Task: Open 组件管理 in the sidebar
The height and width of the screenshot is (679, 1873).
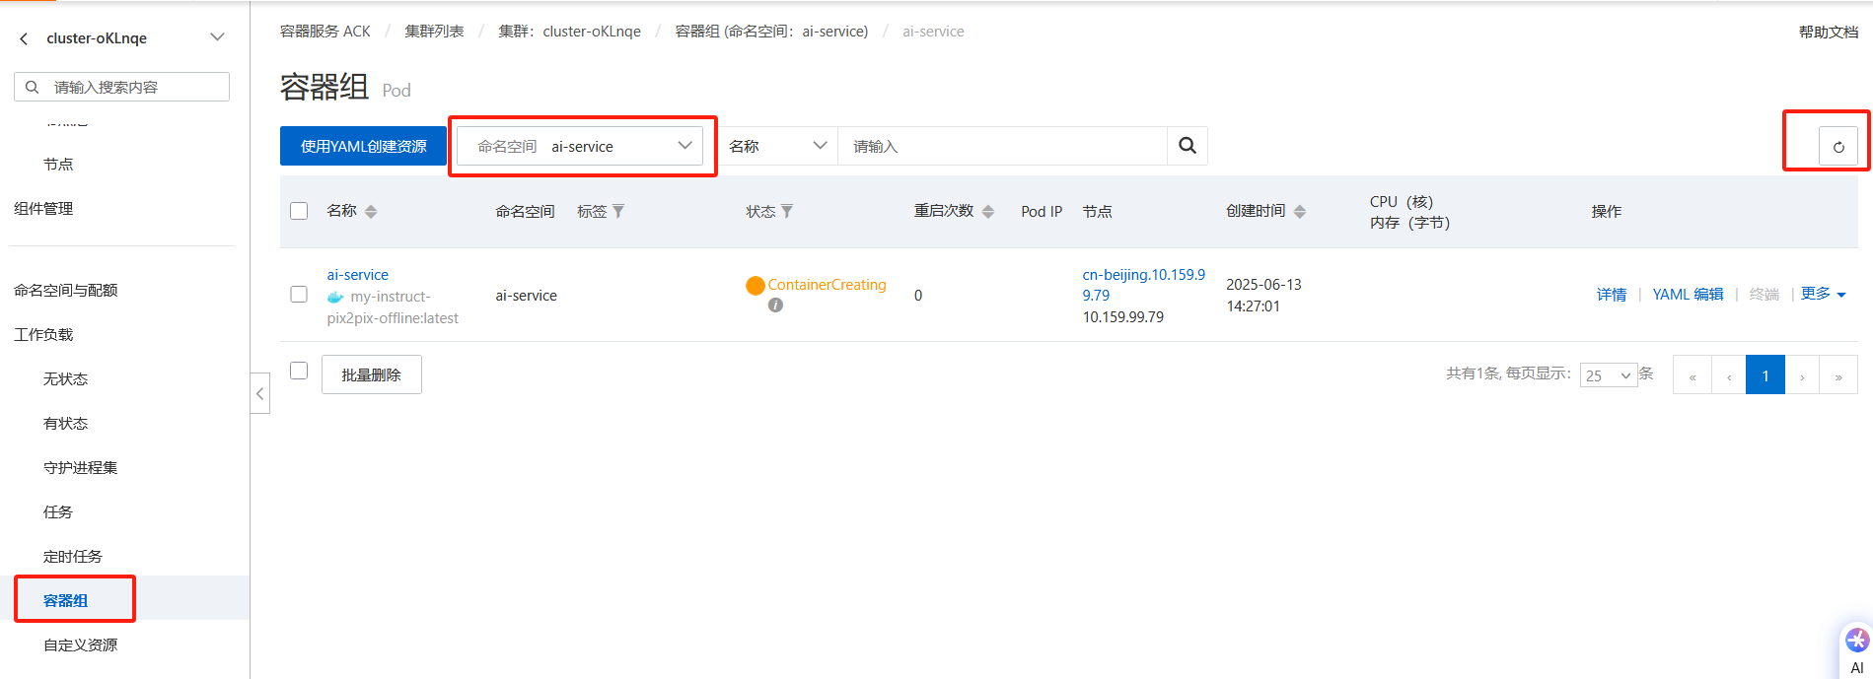Action: [43, 209]
